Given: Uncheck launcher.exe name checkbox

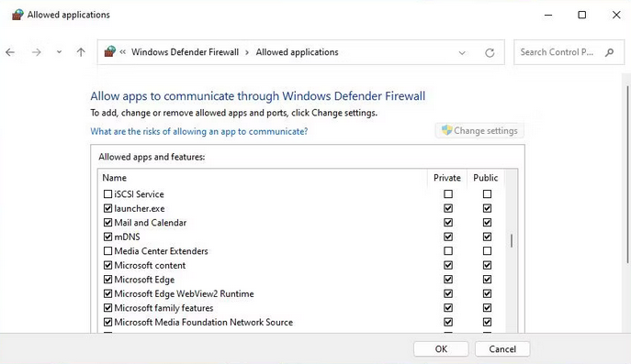Looking at the screenshot, I should [x=107, y=208].
